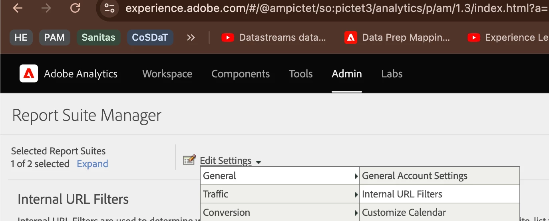Expand the General submenu
Image resolution: width=549 pixels, height=221 pixels.
pyautogui.click(x=280, y=176)
